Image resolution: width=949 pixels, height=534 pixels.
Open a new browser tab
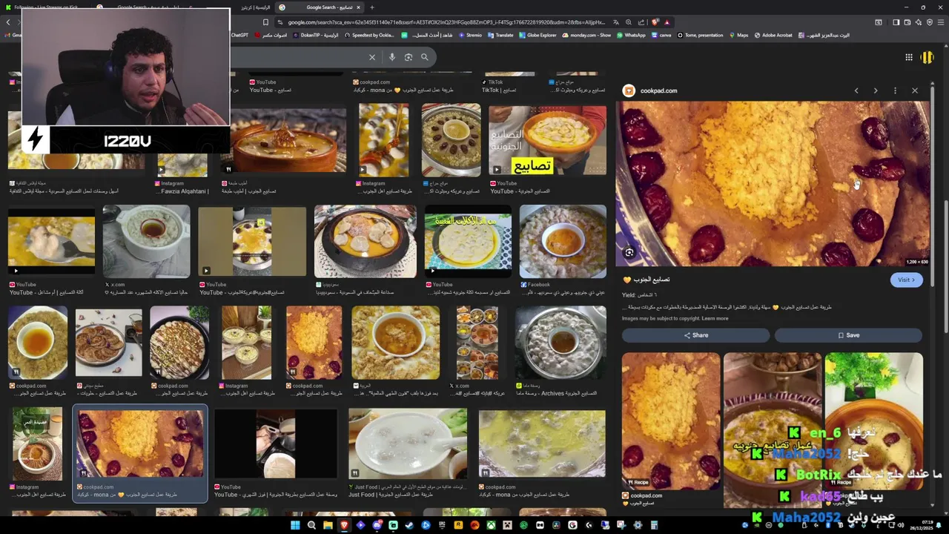tap(372, 7)
